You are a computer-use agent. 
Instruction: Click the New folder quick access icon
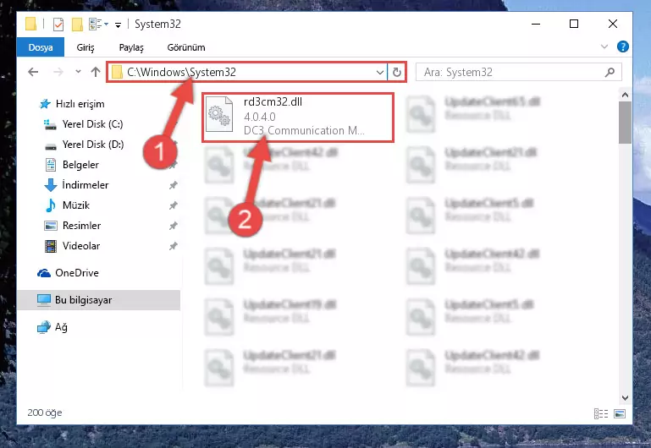pyautogui.click(x=77, y=25)
